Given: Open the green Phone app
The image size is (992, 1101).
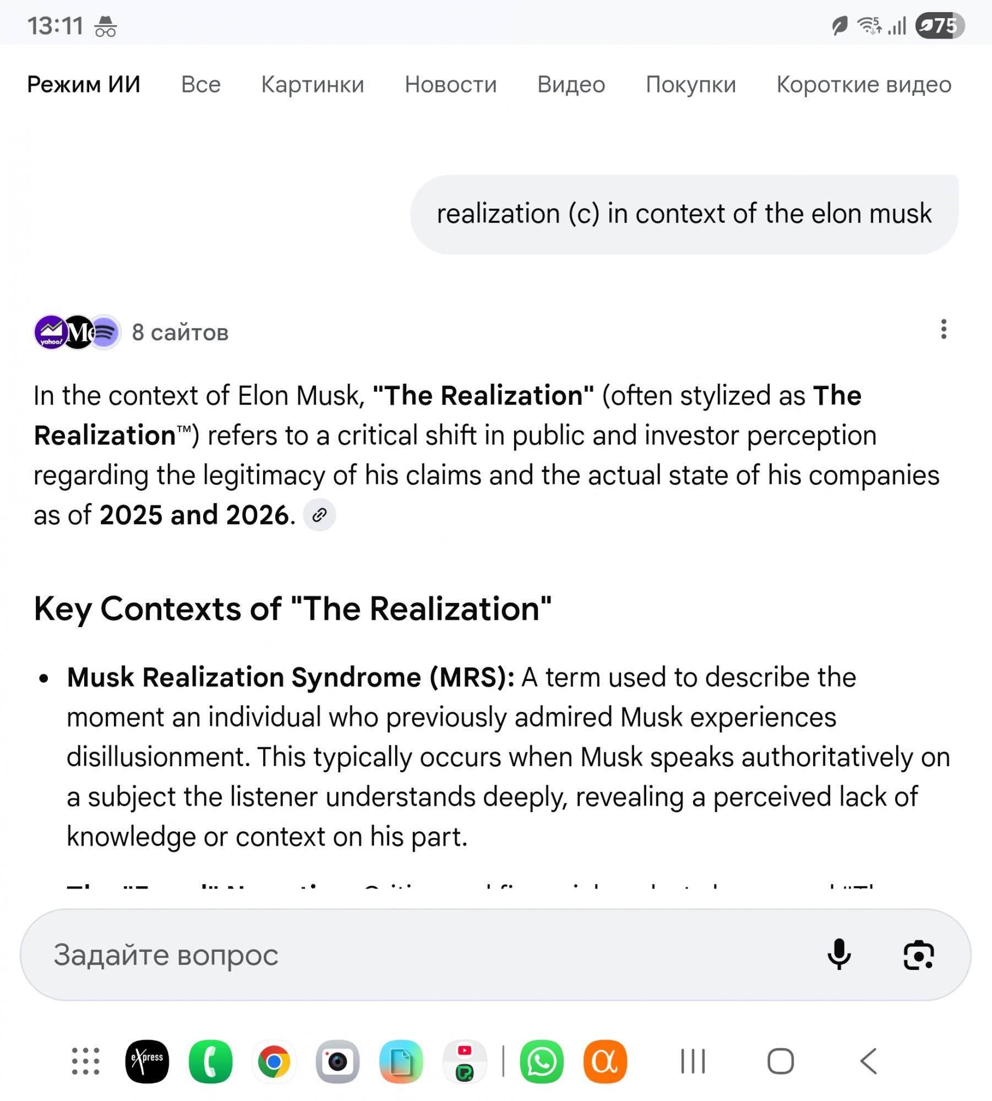Looking at the screenshot, I should tap(210, 1061).
